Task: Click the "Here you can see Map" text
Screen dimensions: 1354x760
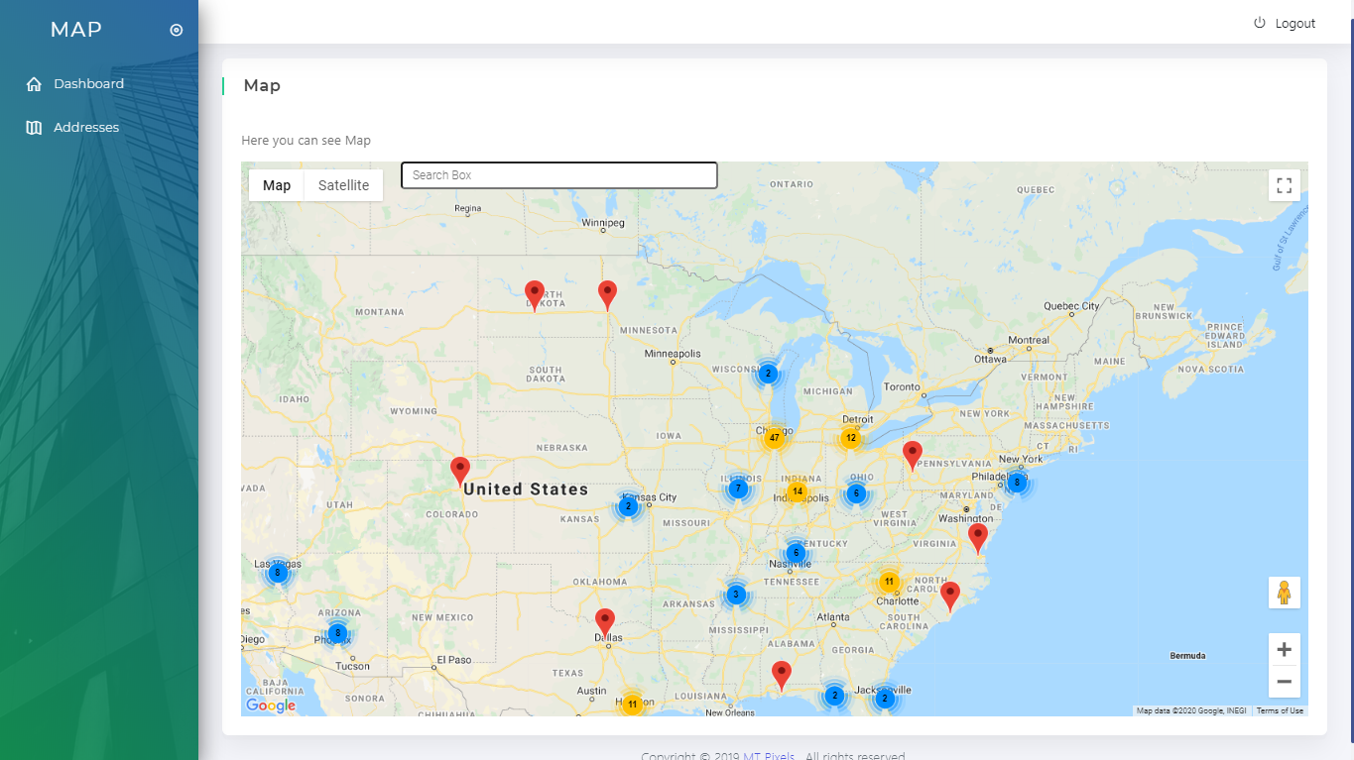Action: pyautogui.click(x=307, y=141)
